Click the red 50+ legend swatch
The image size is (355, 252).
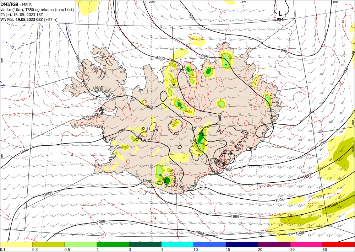(x=339, y=244)
